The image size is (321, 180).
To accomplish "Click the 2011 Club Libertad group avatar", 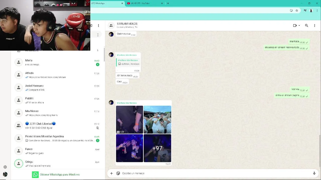I will [19, 125].
